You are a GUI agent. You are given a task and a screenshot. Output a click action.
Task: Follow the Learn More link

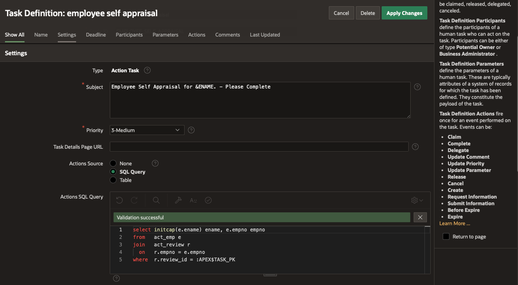pyautogui.click(x=454, y=224)
